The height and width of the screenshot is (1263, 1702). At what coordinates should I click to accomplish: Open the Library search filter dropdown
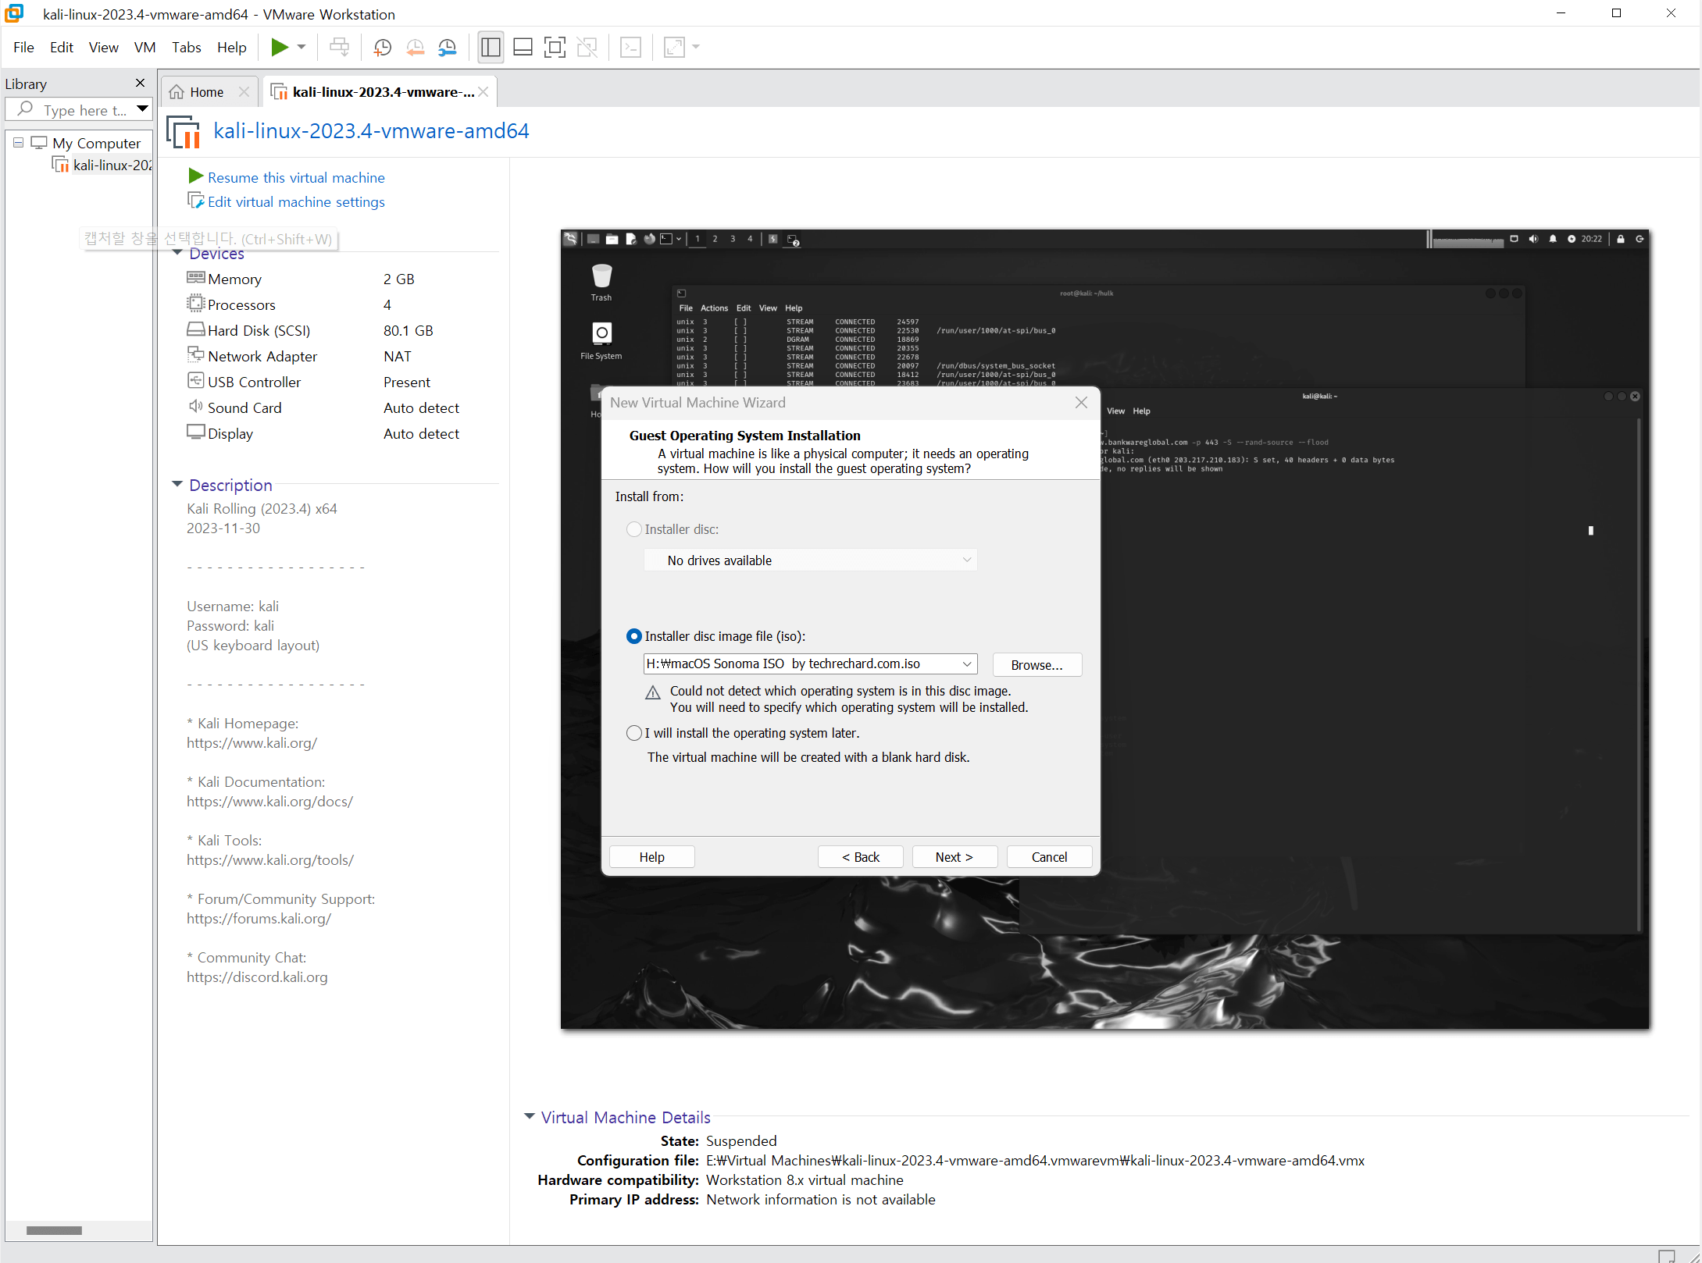(x=143, y=109)
